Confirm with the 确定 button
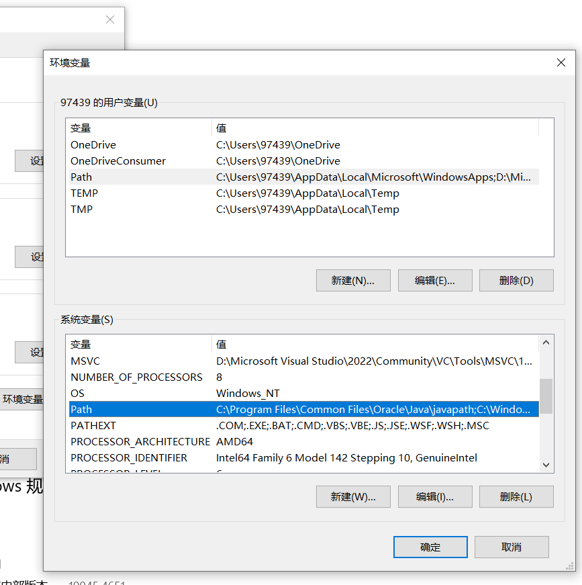Image resolution: width=582 pixels, height=585 pixels. (430, 547)
